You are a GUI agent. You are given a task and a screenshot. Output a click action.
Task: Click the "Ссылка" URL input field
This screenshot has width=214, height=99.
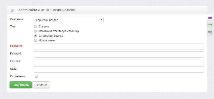coord(119,62)
